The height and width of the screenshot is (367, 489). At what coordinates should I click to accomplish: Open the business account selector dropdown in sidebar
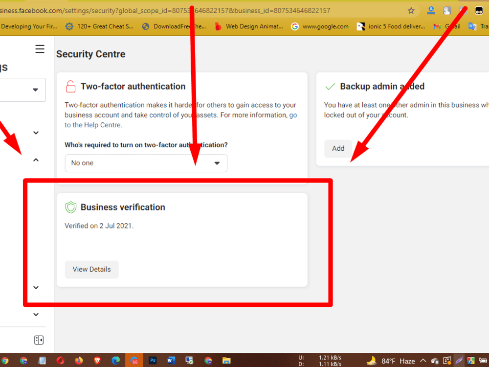pyautogui.click(x=22, y=90)
